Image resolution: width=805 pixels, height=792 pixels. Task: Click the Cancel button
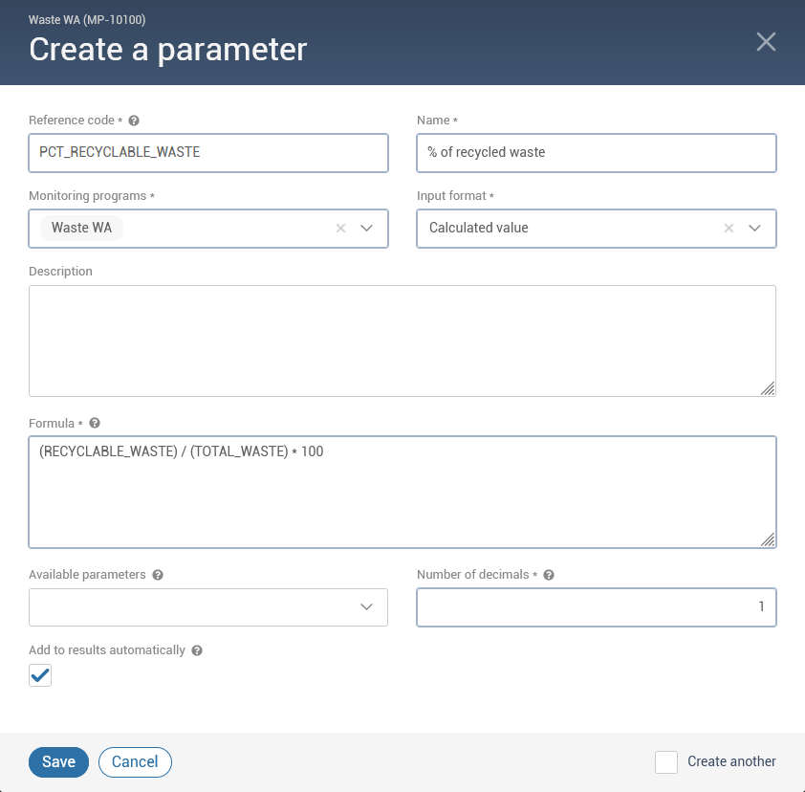pyautogui.click(x=135, y=762)
